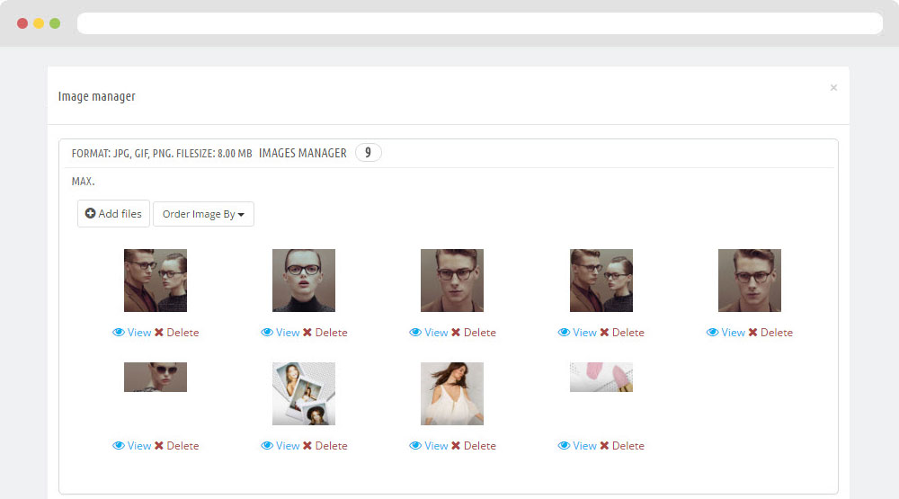View the fifth image in the first row
The image size is (899, 499).
click(x=725, y=333)
